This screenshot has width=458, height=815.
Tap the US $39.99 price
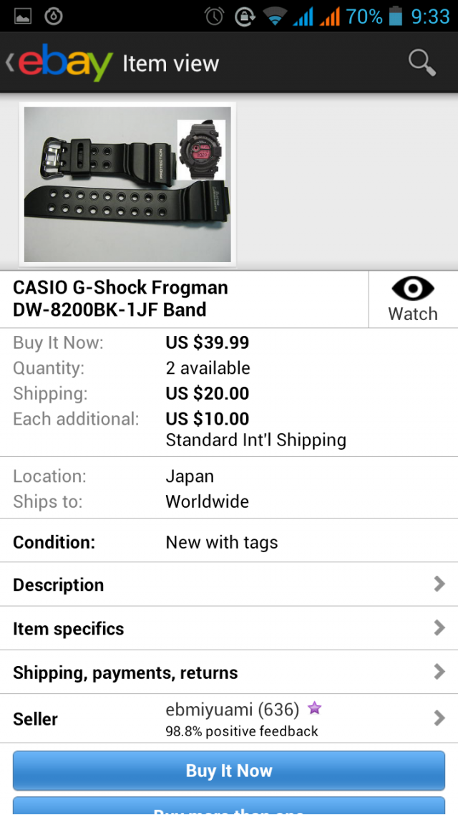pyautogui.click(x=208, y=342)
